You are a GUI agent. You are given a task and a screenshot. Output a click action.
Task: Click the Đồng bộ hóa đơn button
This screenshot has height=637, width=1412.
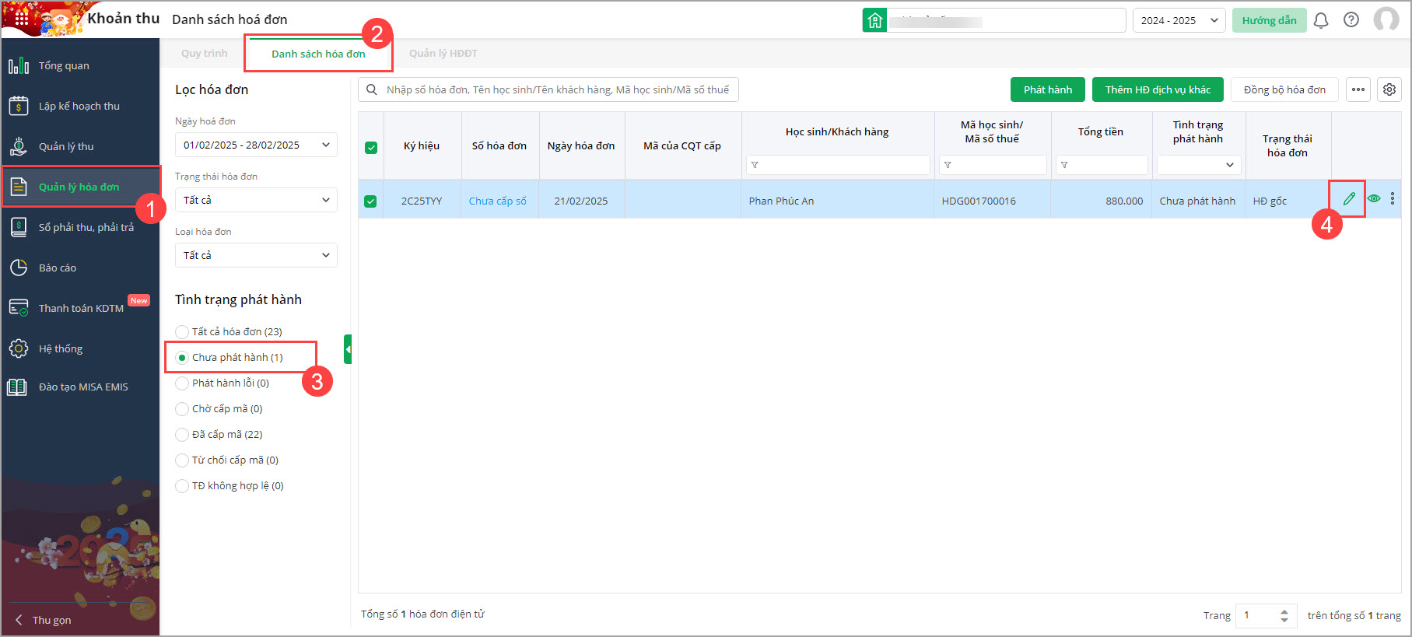1284,89
